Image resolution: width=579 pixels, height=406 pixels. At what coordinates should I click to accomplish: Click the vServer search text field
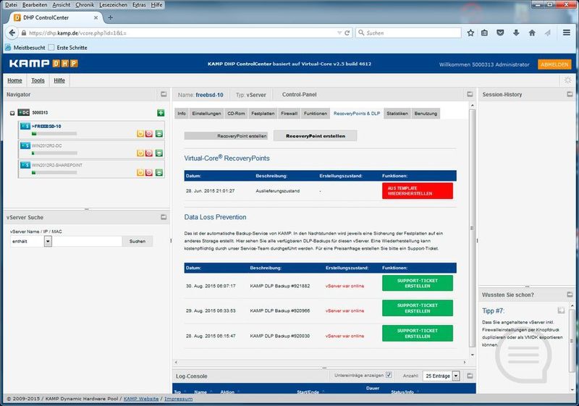[87, 241]
